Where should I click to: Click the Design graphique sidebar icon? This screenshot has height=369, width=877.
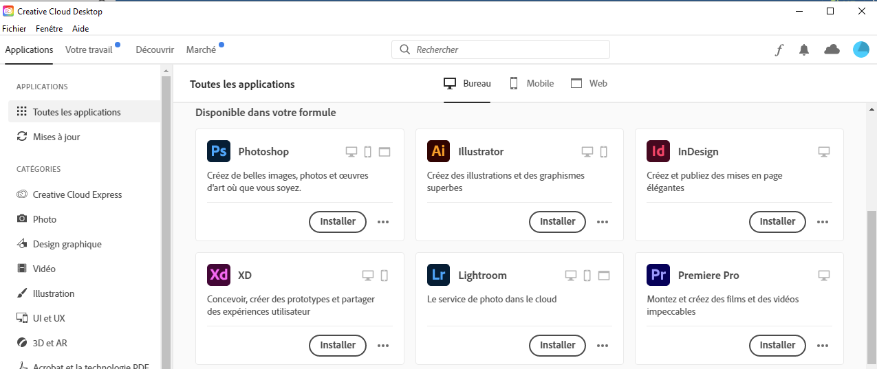coord(22,244)
